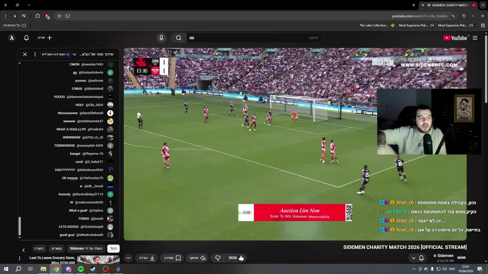488x274 pixels.
Task: Open the red extension with badge
Action: pos(47,16)
